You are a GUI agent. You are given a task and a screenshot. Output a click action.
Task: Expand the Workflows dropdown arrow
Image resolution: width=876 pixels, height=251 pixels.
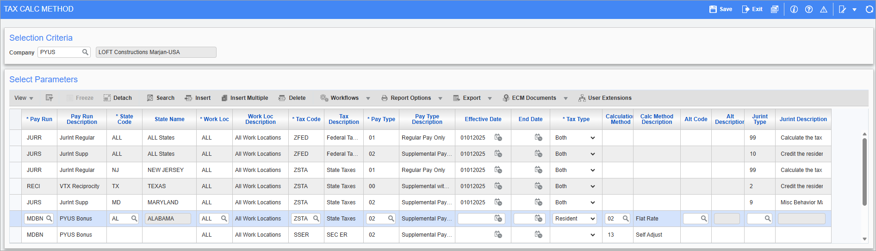click(x=368, y=98)
